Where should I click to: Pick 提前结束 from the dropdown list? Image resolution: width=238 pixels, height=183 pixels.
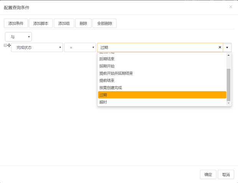click(x=107, y=81)
